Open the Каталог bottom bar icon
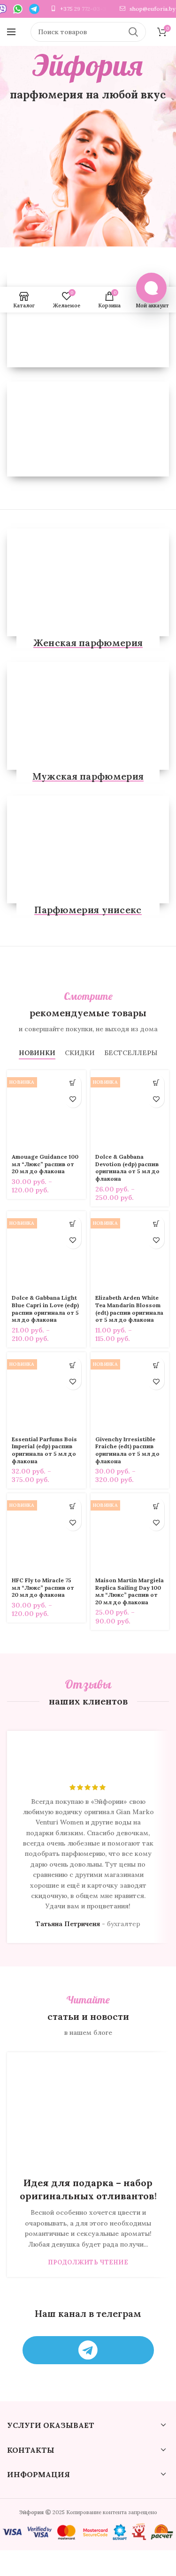This screenshot has width=176, height=2576. [x=24, y=300]
